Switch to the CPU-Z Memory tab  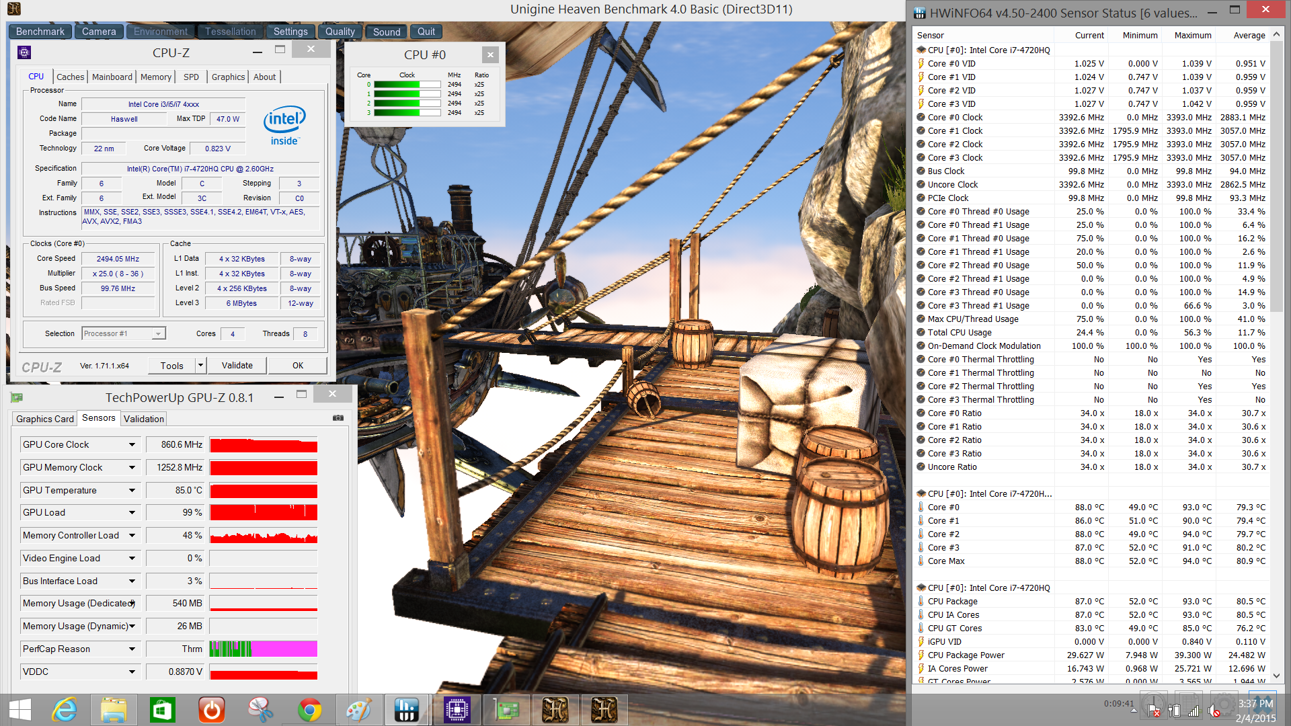click(155, 77)
